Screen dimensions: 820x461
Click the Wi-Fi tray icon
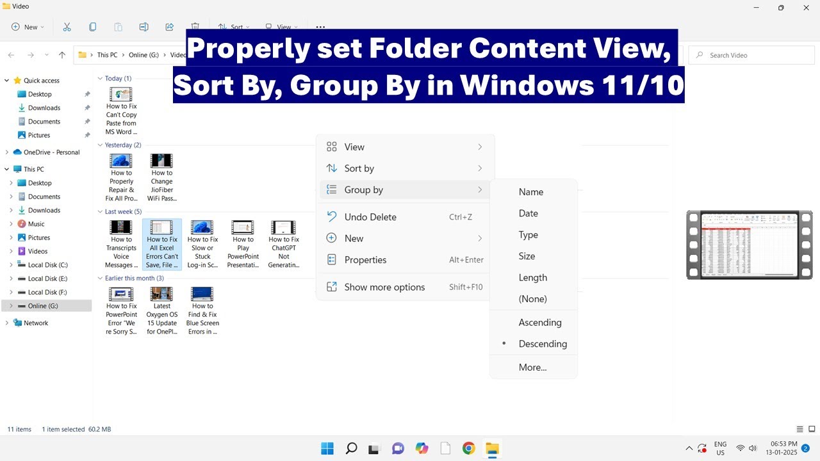click(x=741, y=448)
